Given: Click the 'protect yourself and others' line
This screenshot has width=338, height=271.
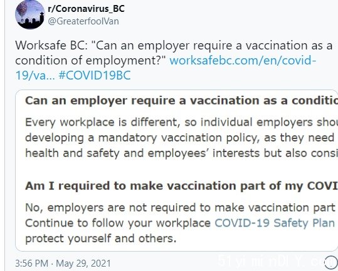Looking at the screenshot, I should (101, 238).
